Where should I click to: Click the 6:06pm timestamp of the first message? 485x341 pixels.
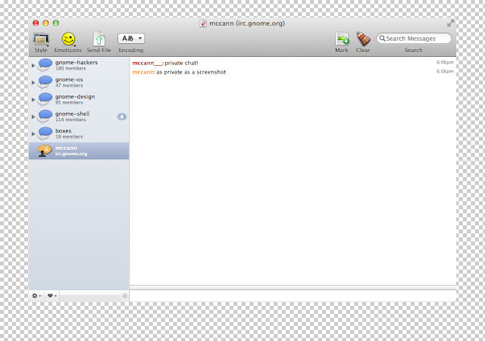coord(445,62)
